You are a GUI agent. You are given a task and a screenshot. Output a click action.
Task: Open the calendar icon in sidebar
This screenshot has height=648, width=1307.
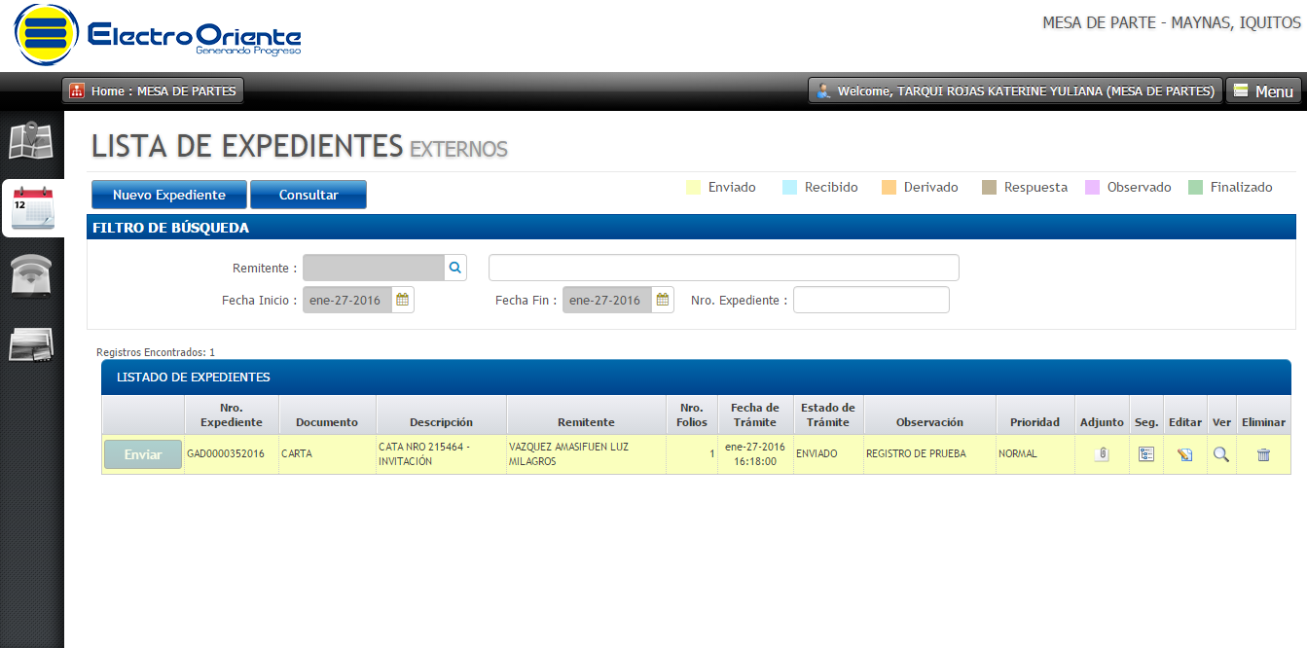click(x=32, y=208)
